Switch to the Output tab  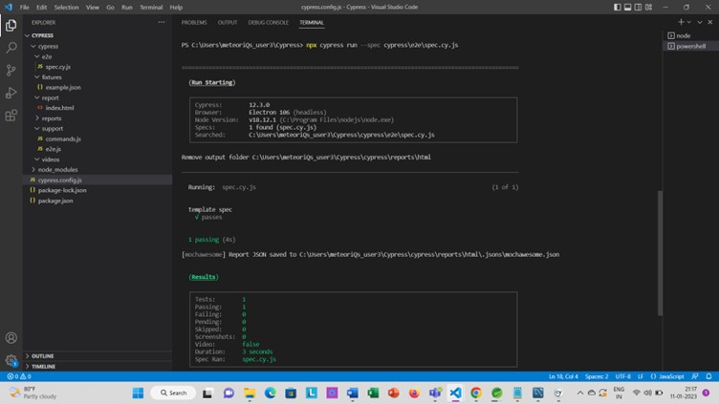point(228,23)
